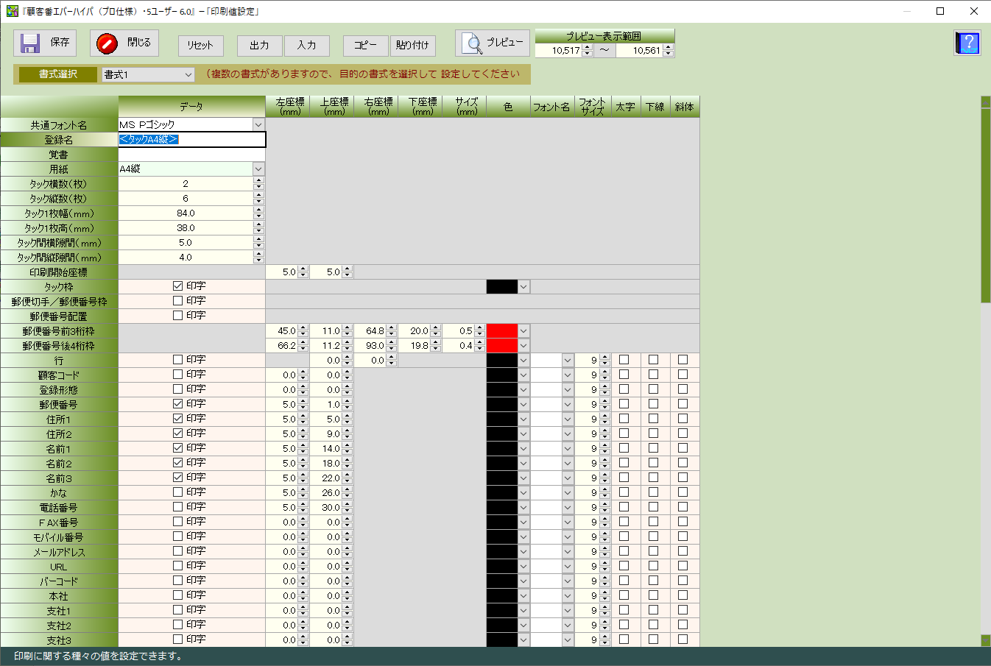Open color dropdown arrow in タック枠 row
This screenshot has width=991, height=666.
pos(523,287)
